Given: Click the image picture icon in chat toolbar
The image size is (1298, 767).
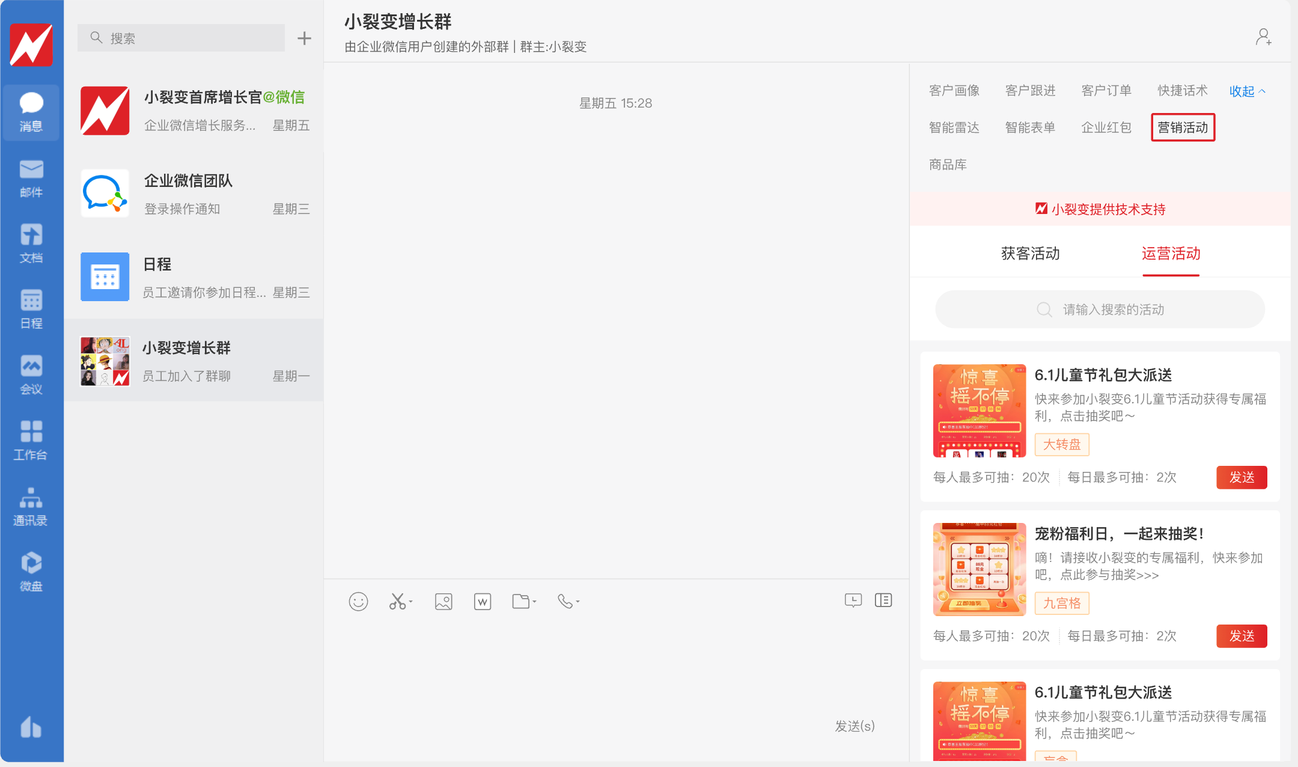Looking at the screenshot, I should [443, 601].
